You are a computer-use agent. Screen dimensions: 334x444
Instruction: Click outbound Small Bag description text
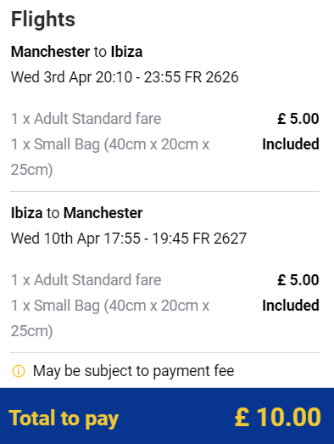click(x=110, y=157)
